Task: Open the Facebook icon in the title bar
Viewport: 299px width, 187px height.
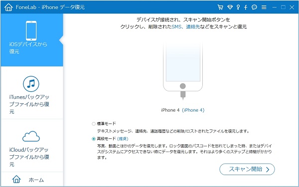Action: click(x=246, y=7)
